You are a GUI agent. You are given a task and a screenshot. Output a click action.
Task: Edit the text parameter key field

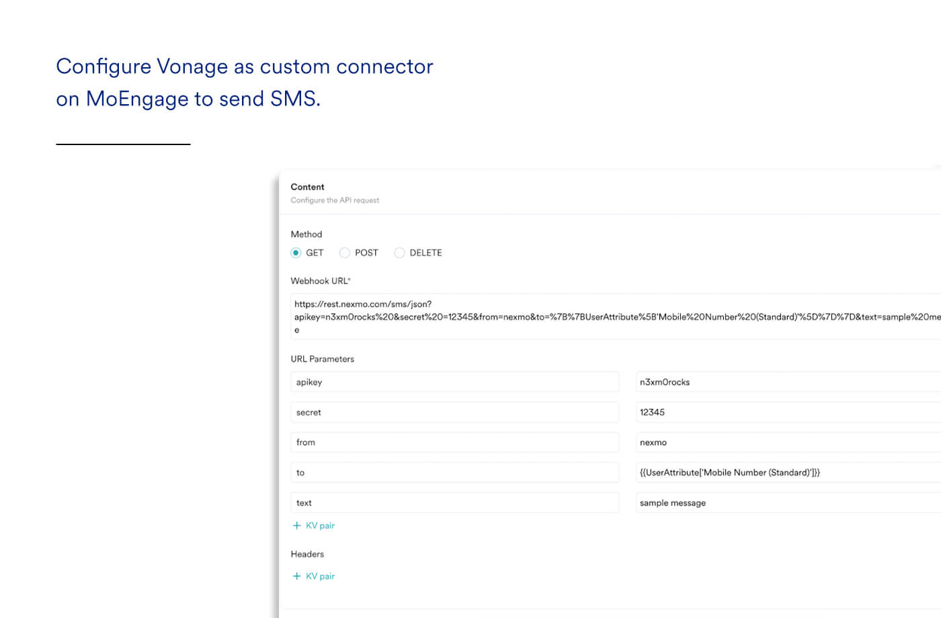(x=455, y=503)
